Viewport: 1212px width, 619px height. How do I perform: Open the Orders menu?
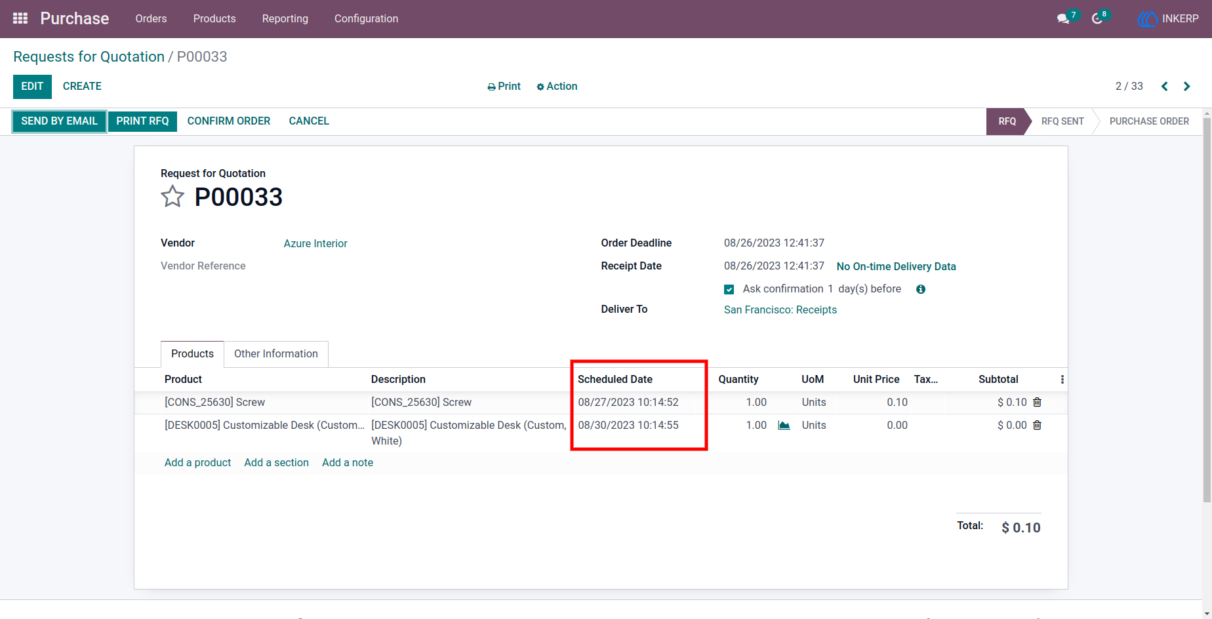(x=151, y=19)
